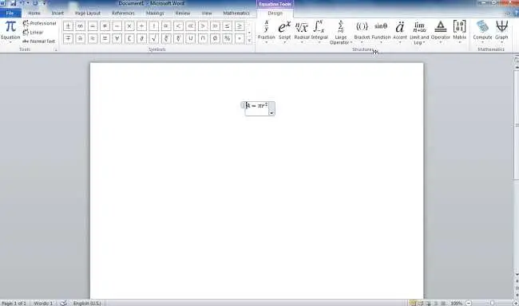Insert the square root symbol

coord(154,39)
